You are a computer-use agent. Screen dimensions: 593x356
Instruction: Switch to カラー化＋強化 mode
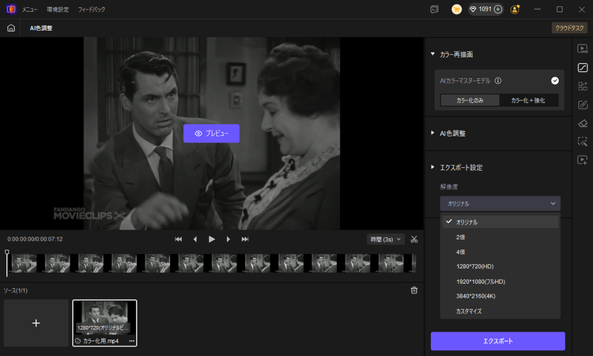[529, 100]
